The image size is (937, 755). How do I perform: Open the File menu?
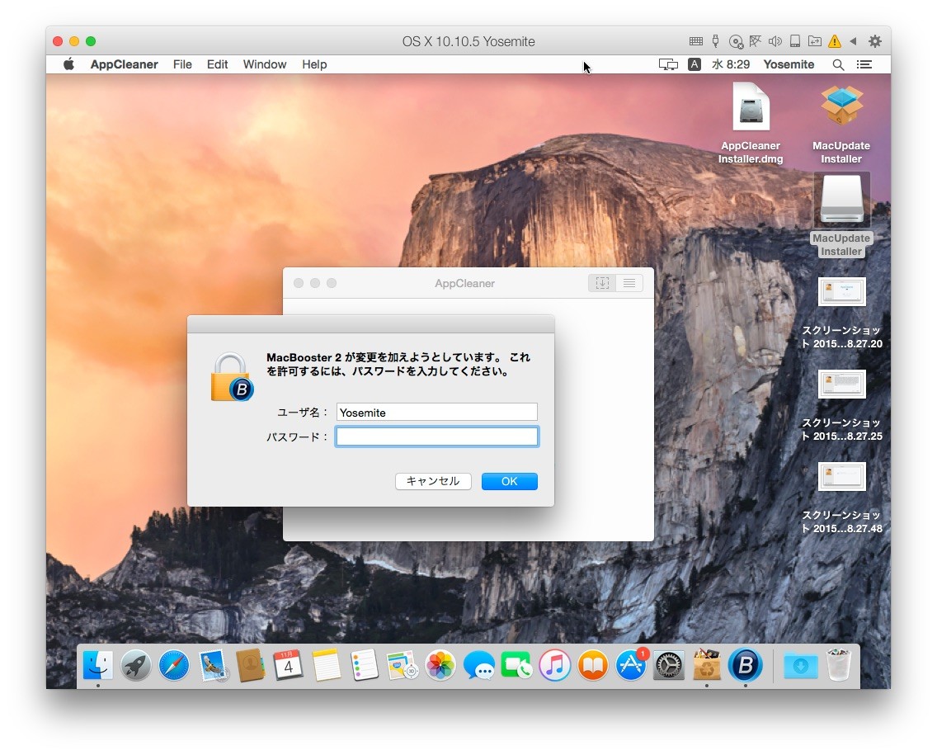[x=182, y=64]
